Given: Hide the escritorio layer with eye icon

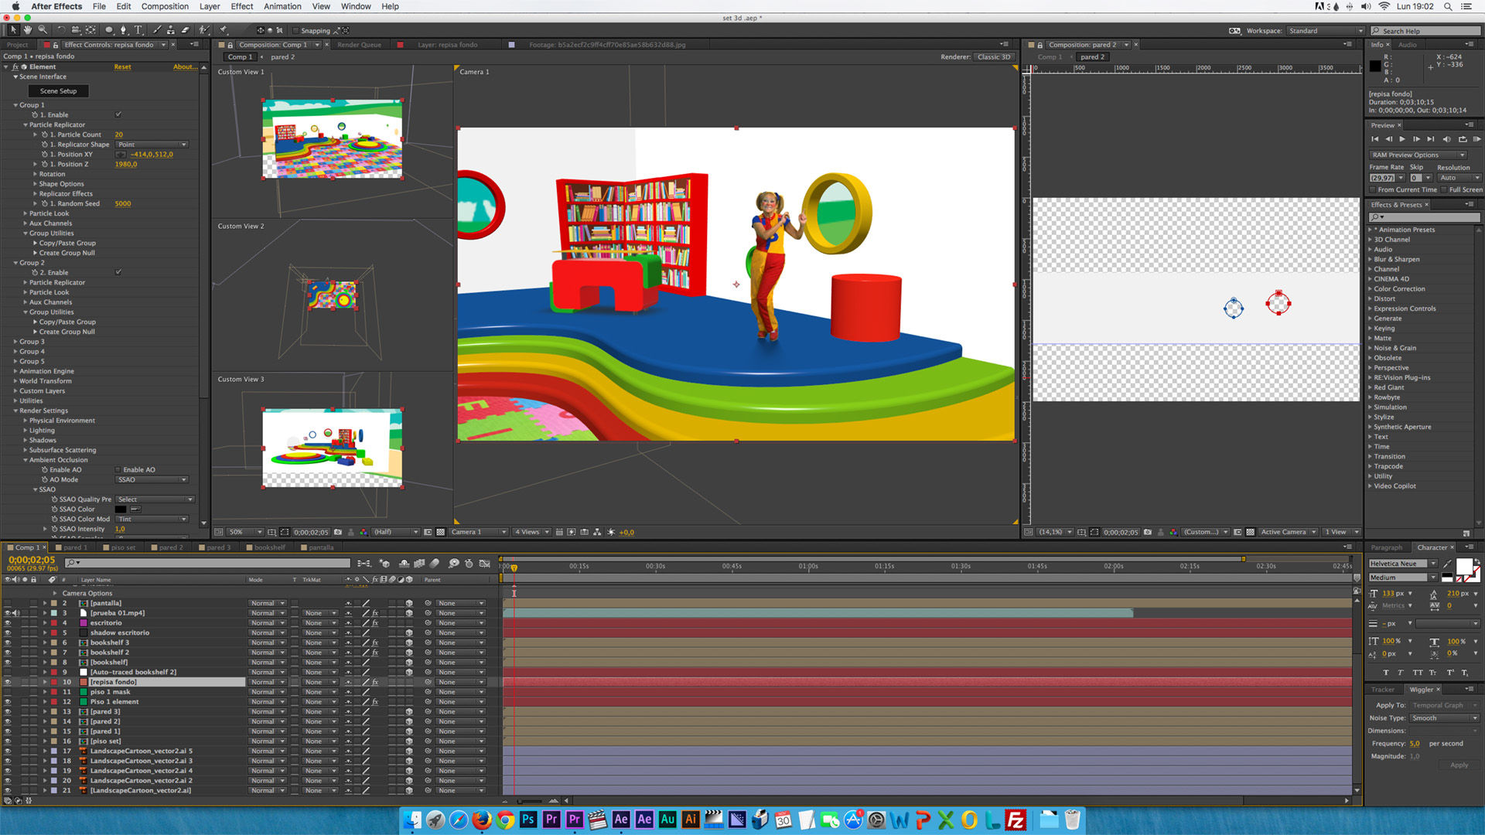Looking at the screenshot, I should (x=8, y=623).
